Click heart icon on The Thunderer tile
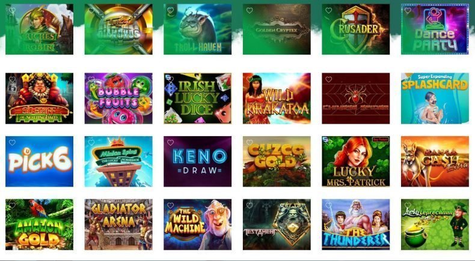Screen dimensions: 475x261 tap(329, 205)
